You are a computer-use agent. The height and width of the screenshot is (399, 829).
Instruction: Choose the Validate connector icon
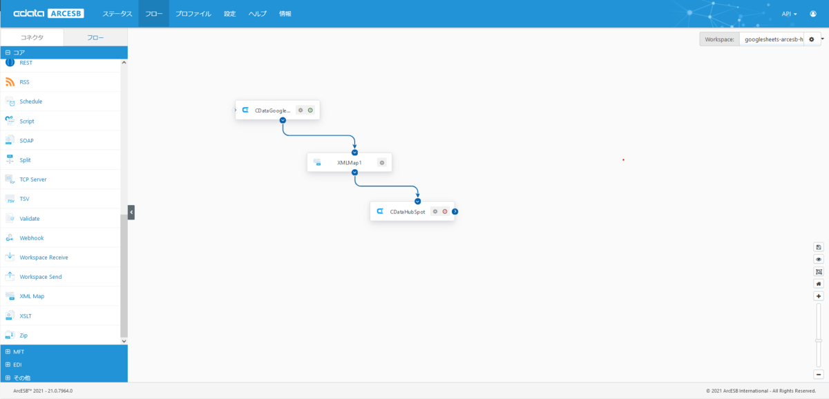10,218
